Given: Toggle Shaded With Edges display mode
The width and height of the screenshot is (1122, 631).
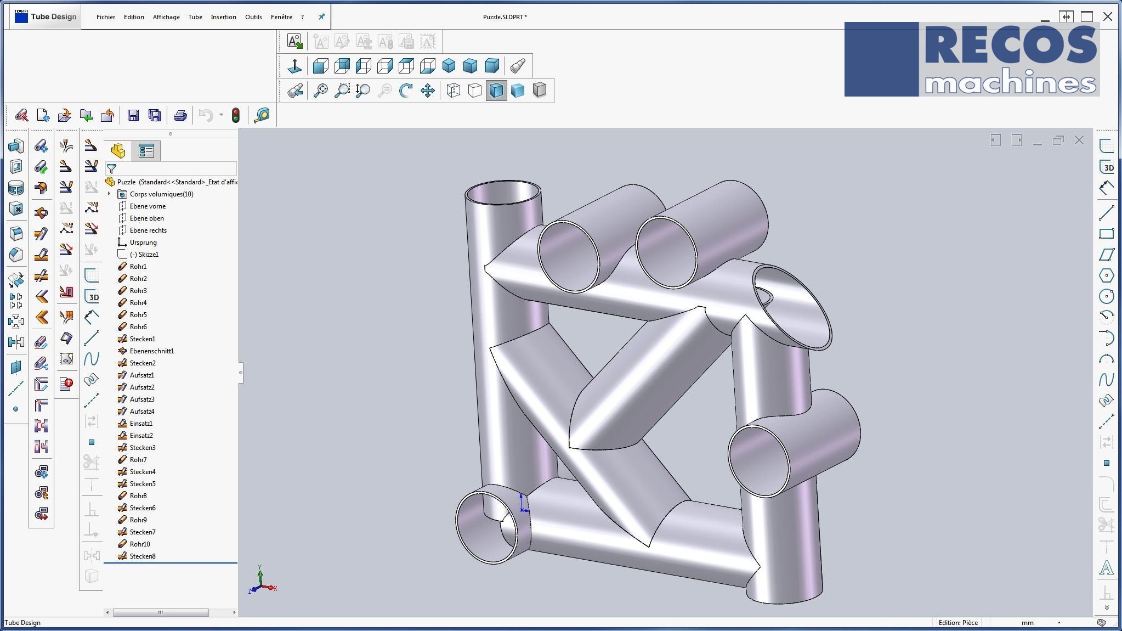Looking at the screenshot, I should coord(496,91).
